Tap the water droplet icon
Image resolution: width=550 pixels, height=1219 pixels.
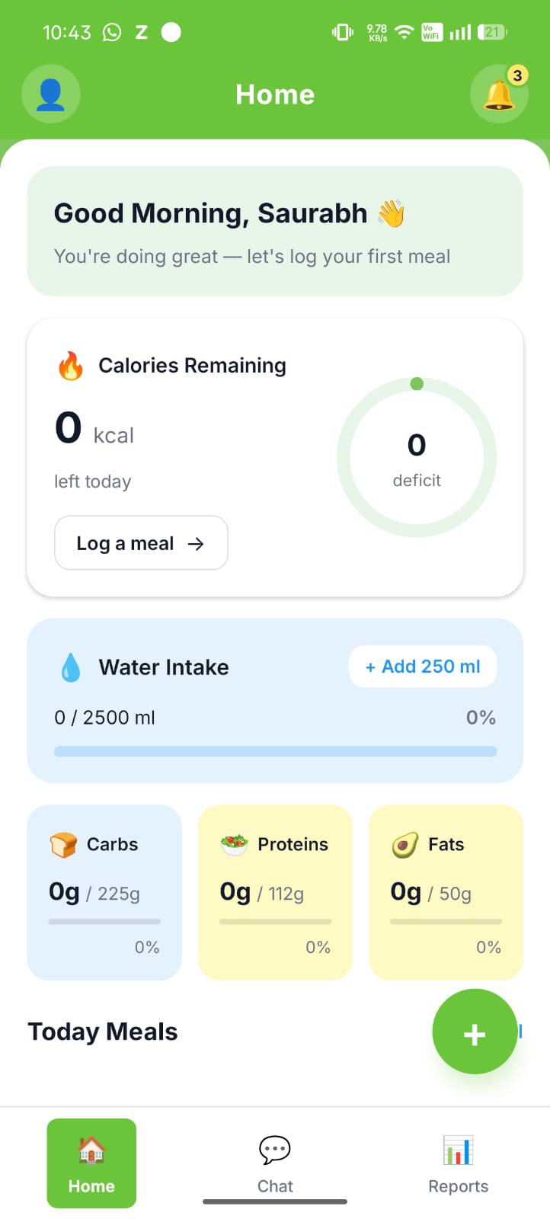click(70, 667)
